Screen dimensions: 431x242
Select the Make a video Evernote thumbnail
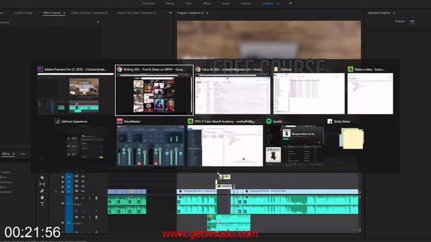(370, 94)
